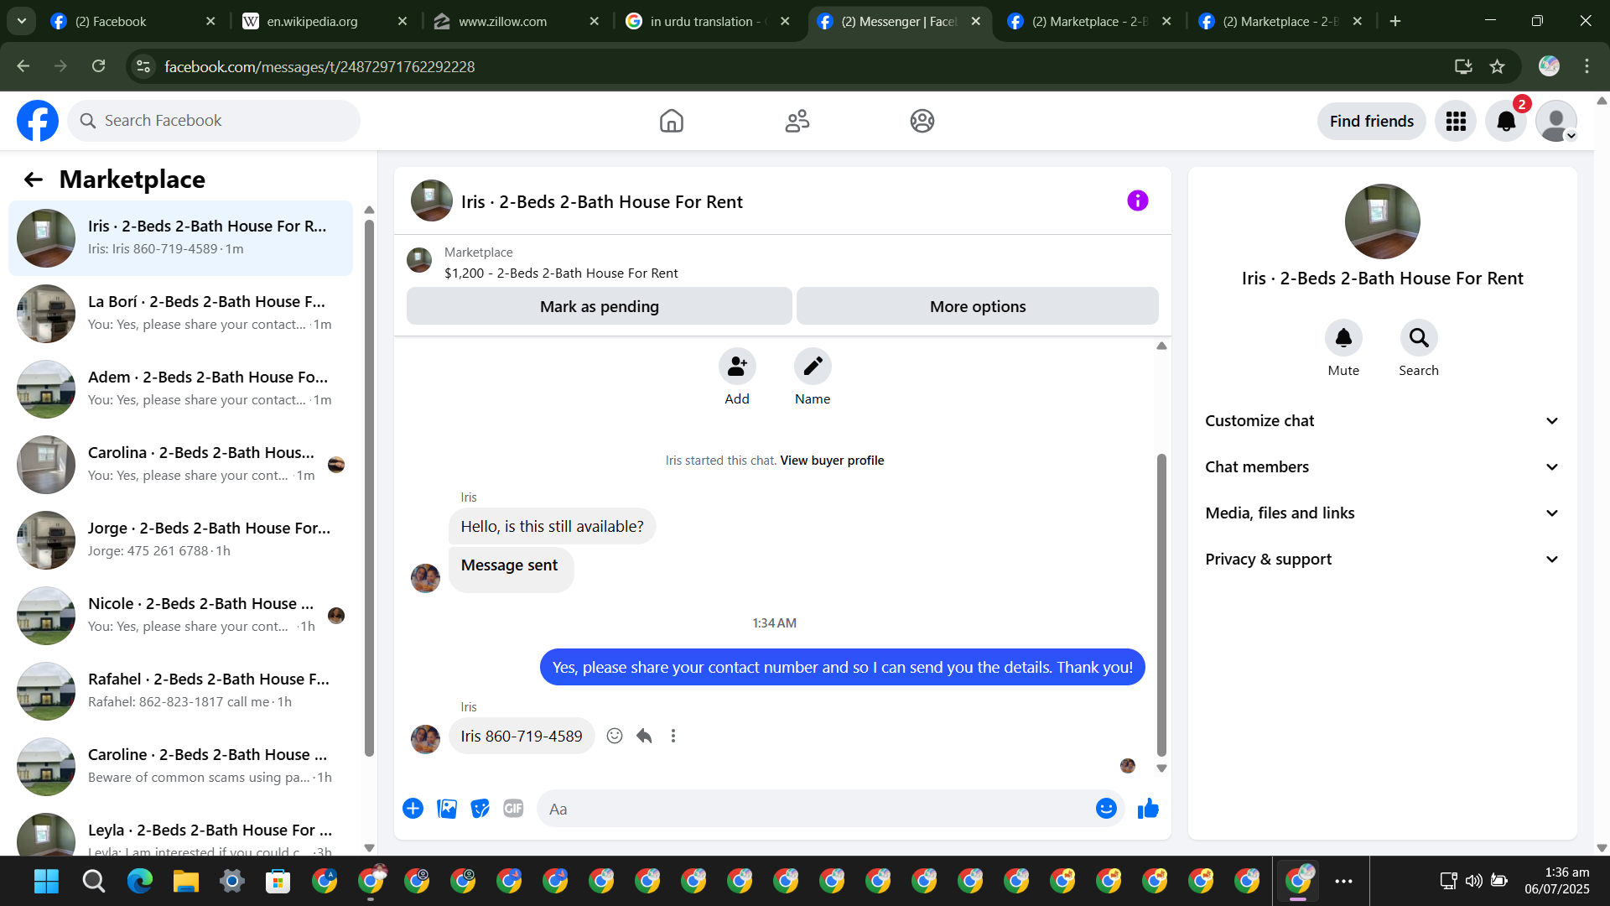This screenshot has width=1610, height=906.
Task: Reply to Iris 860-719-4589 message
Action: click(x=644, y=736)
